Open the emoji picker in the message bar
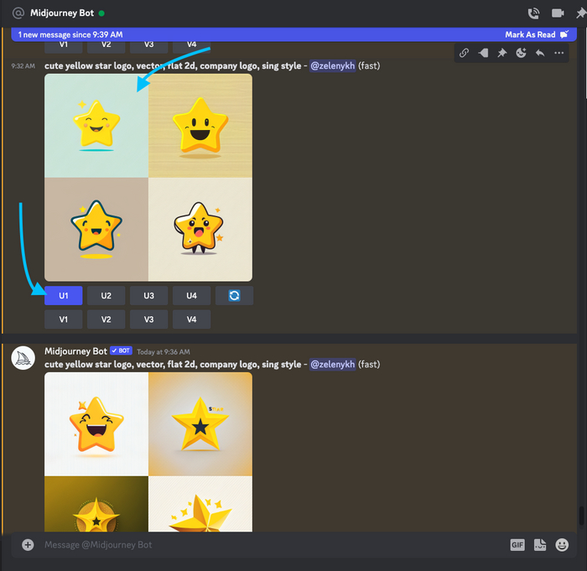The height and width of the screenshot is (571, 587). 562,545
